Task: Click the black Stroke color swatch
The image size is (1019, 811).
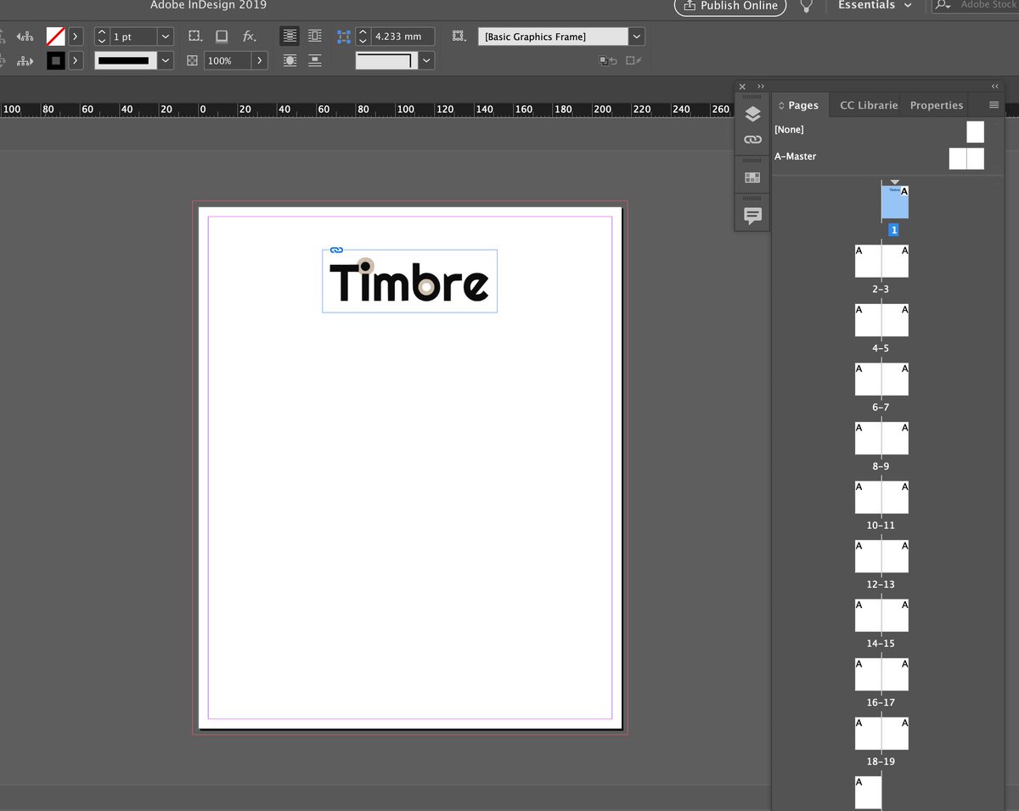Action: [x=56, y=60]
